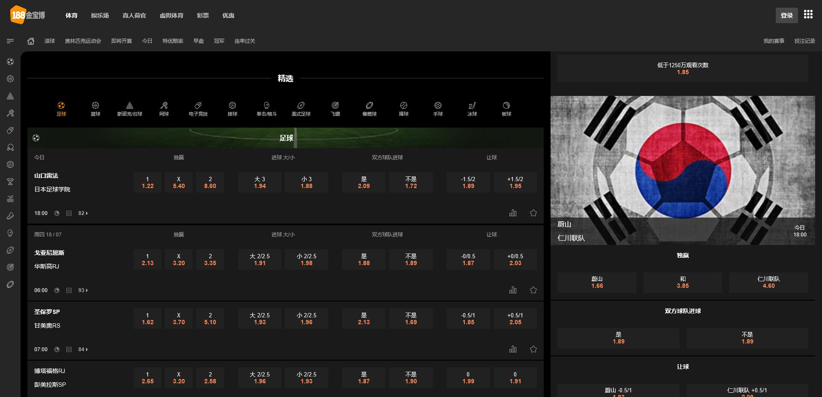Select 低于1250万观看次数 at 1.85
Screen dimensions: 822x397
point(683,69)
